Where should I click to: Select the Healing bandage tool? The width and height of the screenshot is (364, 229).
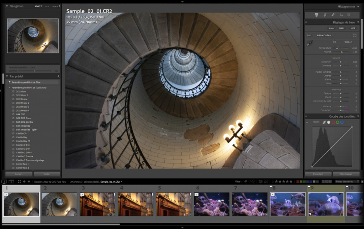pyautogui.click(x=333, y=15)
